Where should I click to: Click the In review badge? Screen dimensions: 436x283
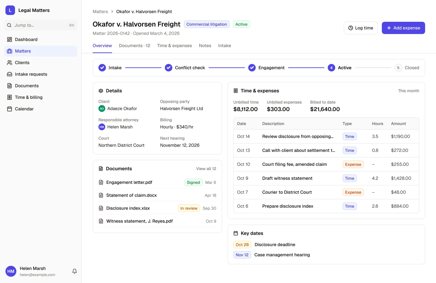[x=189, y=208]
